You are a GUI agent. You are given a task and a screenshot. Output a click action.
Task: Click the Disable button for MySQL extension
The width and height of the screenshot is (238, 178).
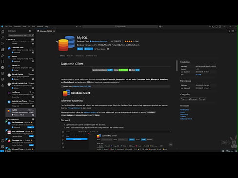[80, 49]
